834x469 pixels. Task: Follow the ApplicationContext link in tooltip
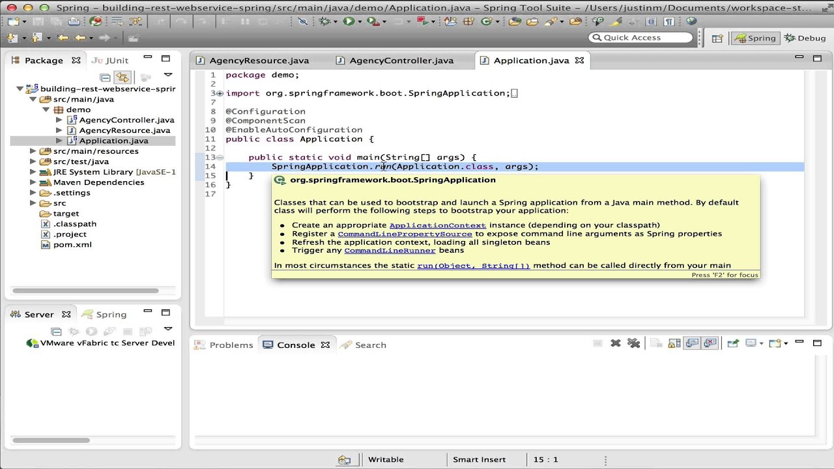click(x=437, y=225)
